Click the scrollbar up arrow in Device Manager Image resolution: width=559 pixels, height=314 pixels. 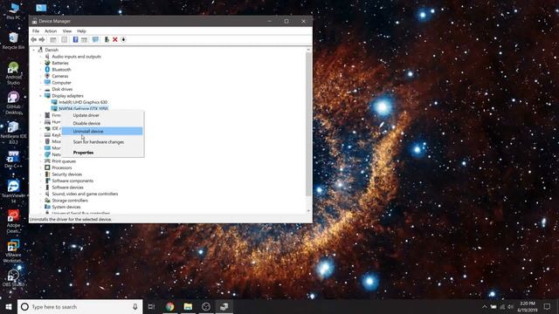click(308, 50)
